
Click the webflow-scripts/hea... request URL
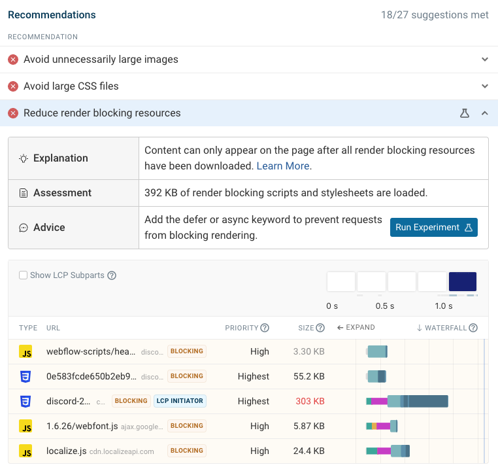[x=91, y=351]
